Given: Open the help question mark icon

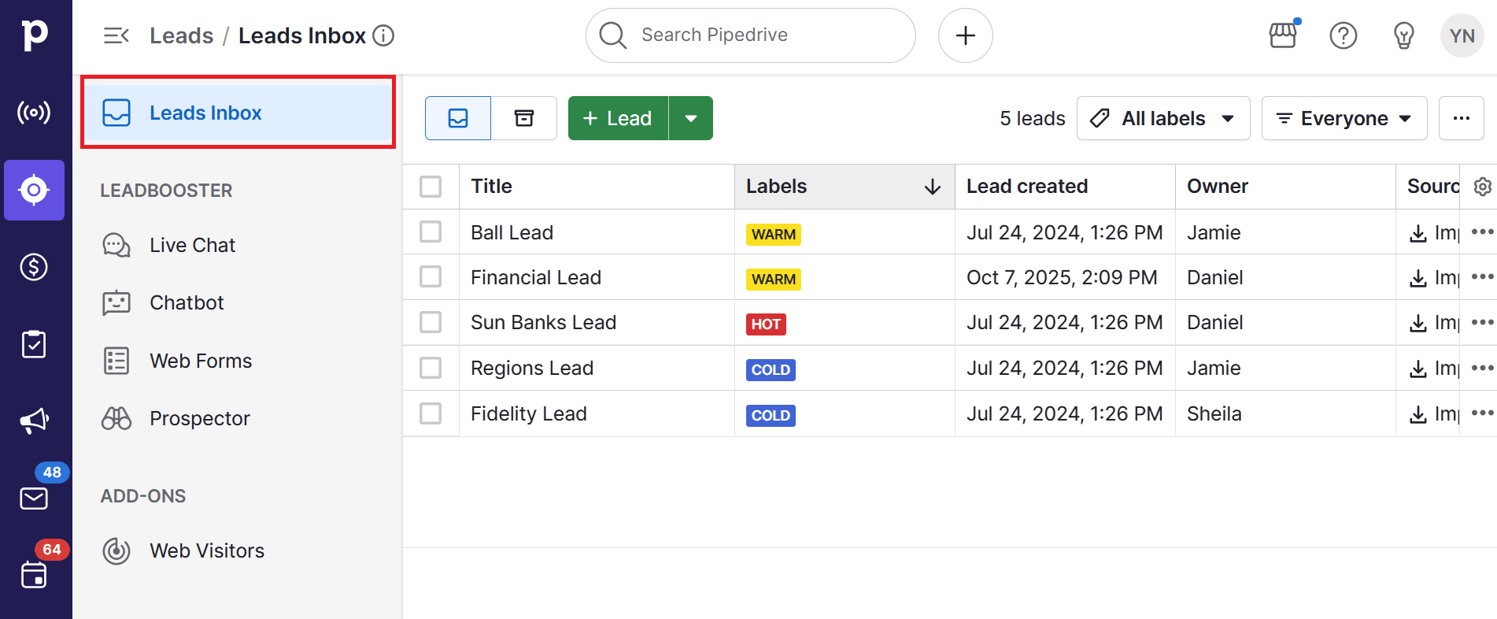Looking at the screenshot, I should [x=1344, y=35].
